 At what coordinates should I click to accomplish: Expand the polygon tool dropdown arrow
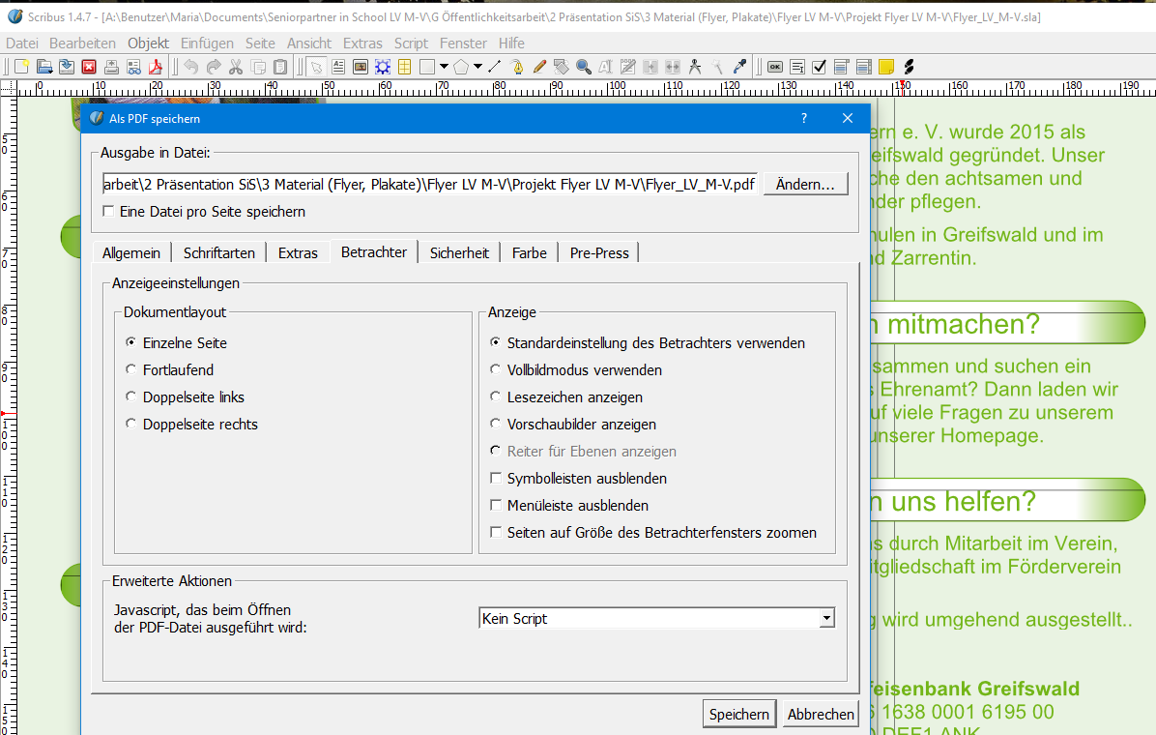click(477, 67)
